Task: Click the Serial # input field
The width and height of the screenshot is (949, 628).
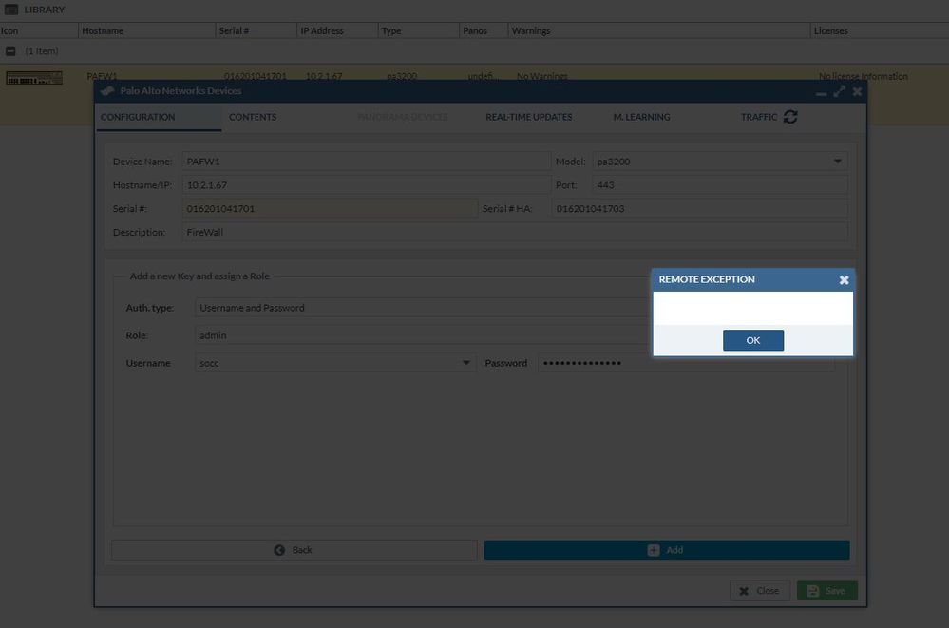Action: (330, 209)
